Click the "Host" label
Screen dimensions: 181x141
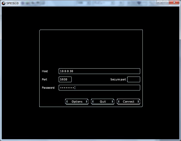point(45,71)
